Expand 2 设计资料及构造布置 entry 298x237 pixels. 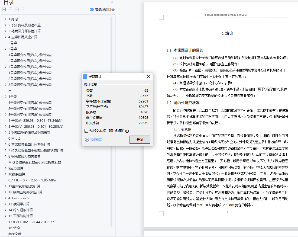pyautogui.click(x=6, y=25)
